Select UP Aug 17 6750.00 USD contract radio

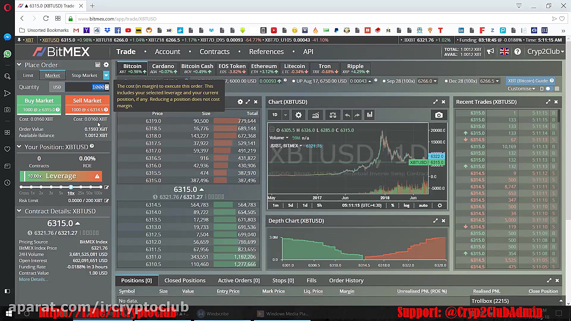pyautogui.click(x=294, y=81)
